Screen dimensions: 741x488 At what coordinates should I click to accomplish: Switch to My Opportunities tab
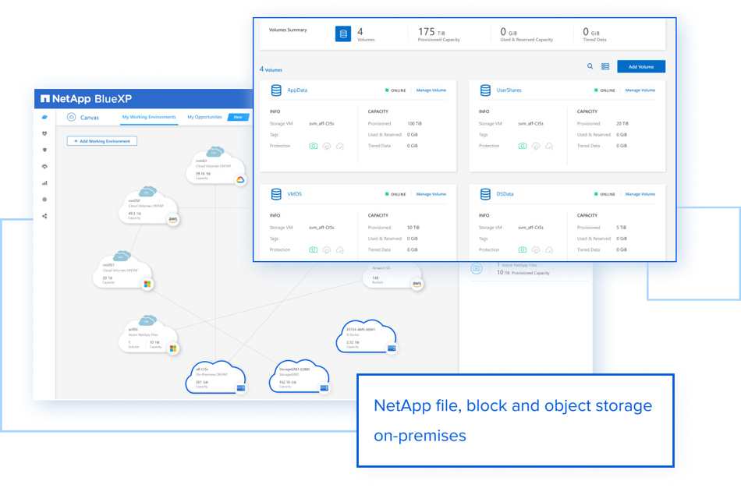pos(204,117)
